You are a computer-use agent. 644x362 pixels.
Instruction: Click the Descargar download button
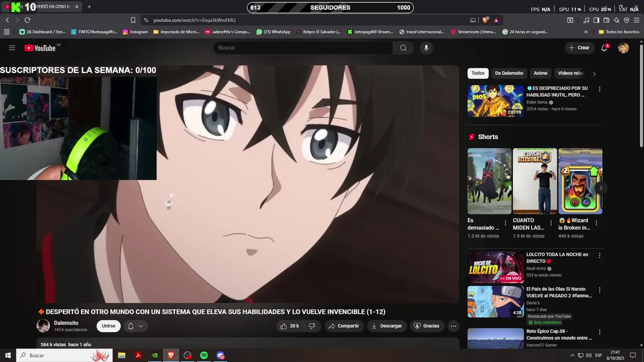click(386, 326)
